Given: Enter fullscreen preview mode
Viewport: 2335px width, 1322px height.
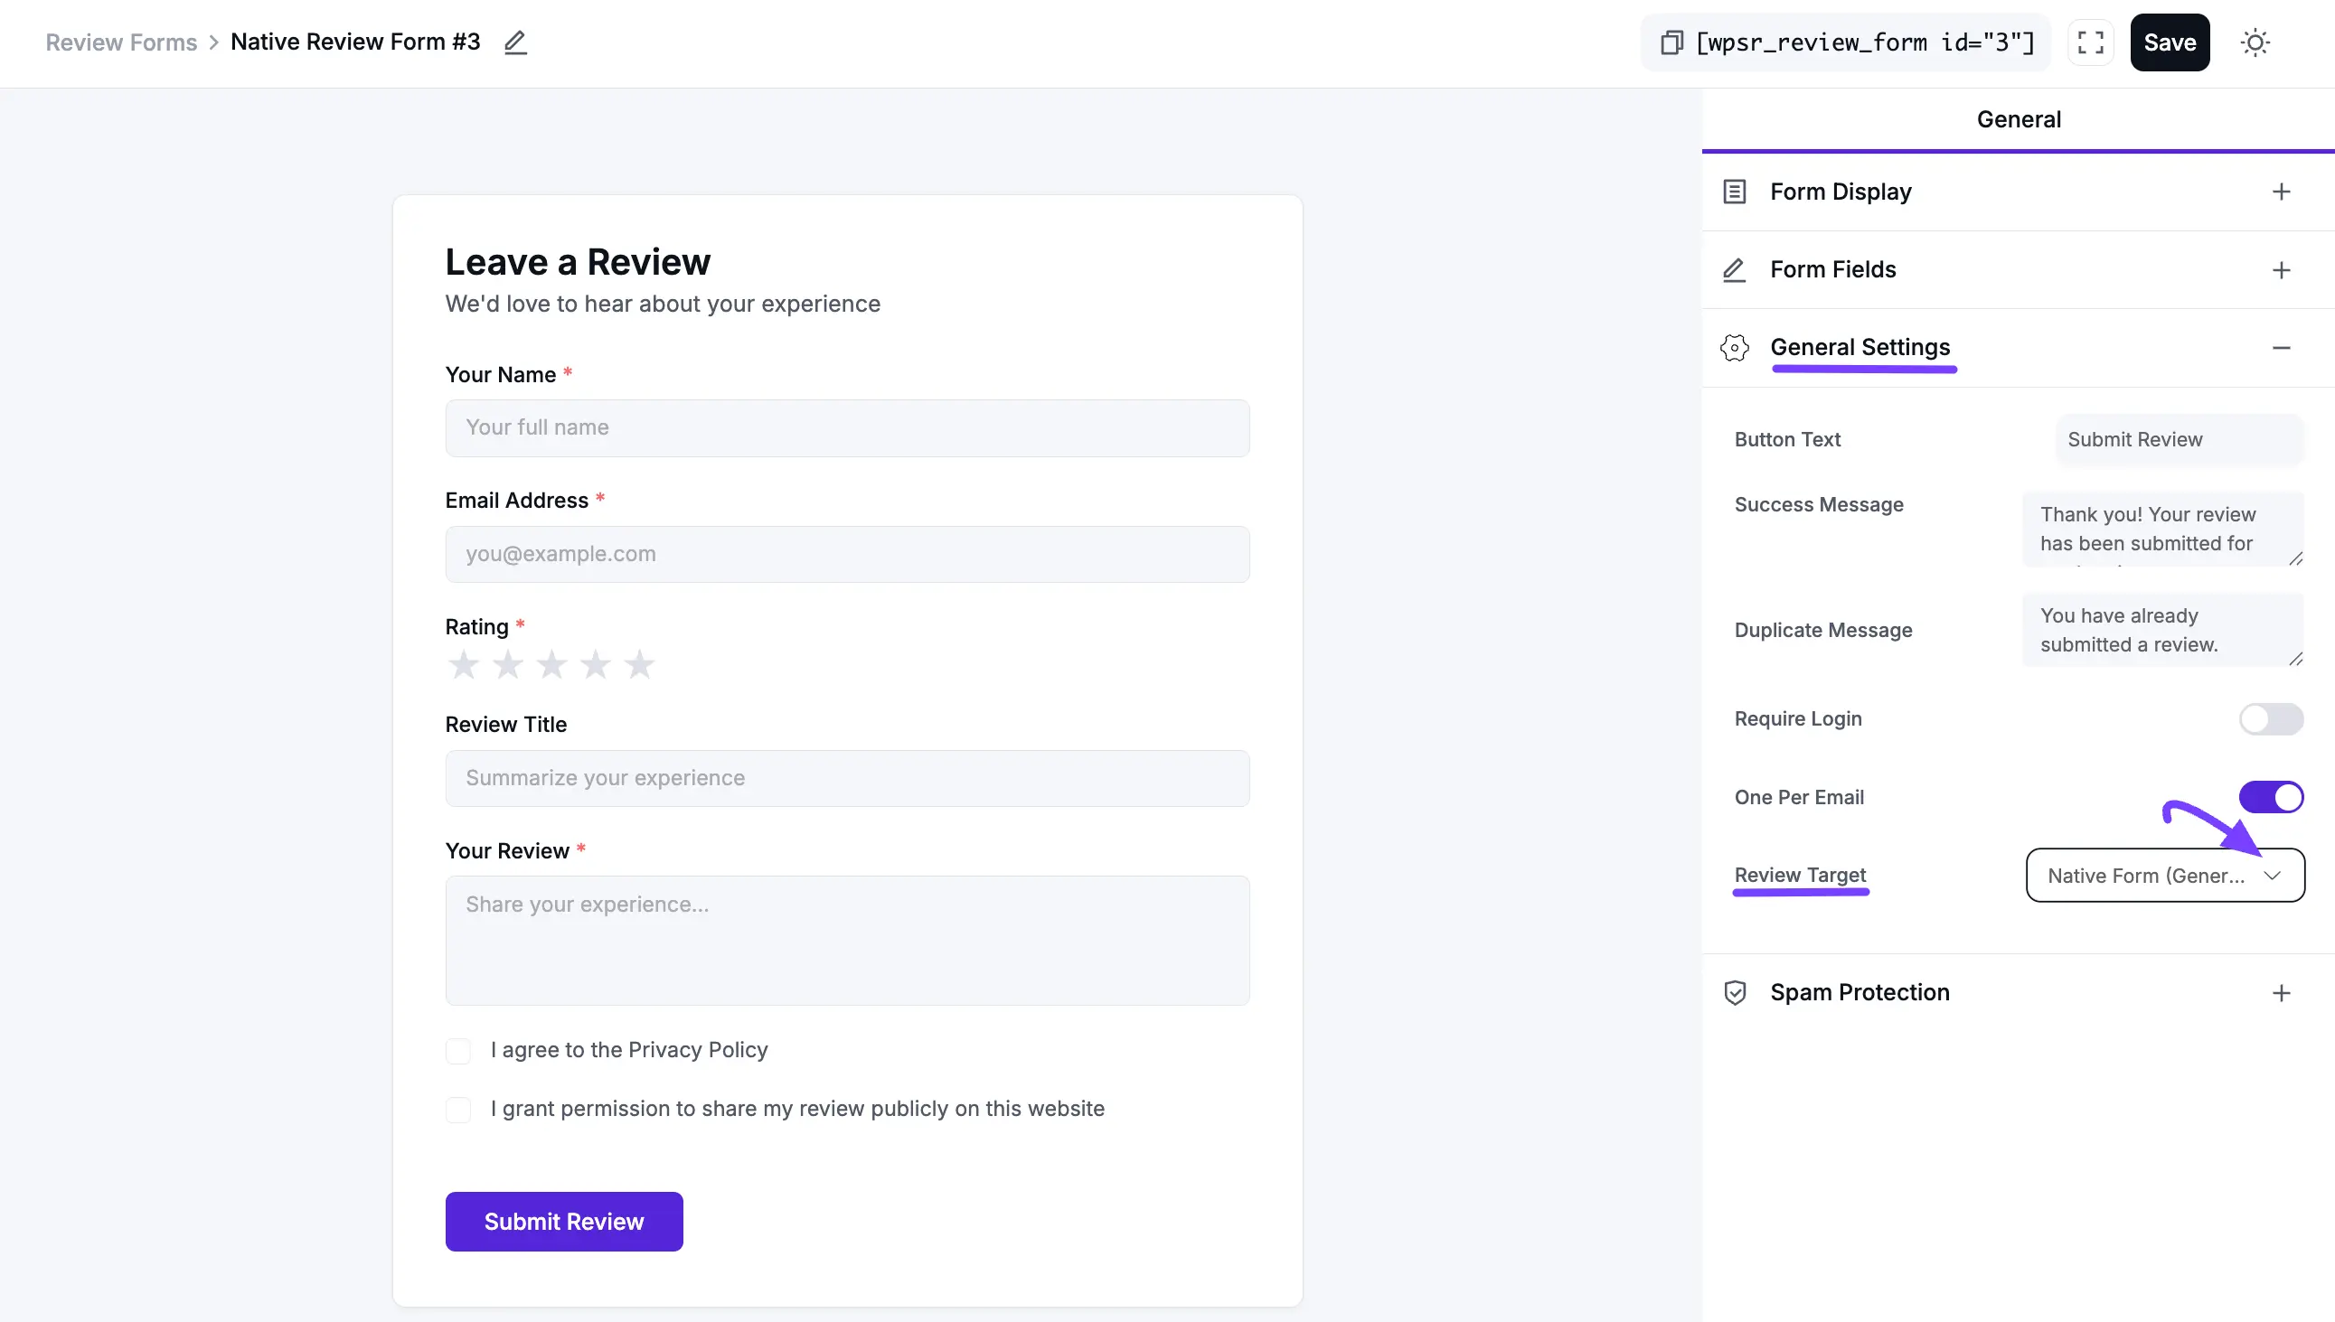Looking at the screenshot, I should [2090, 42].
